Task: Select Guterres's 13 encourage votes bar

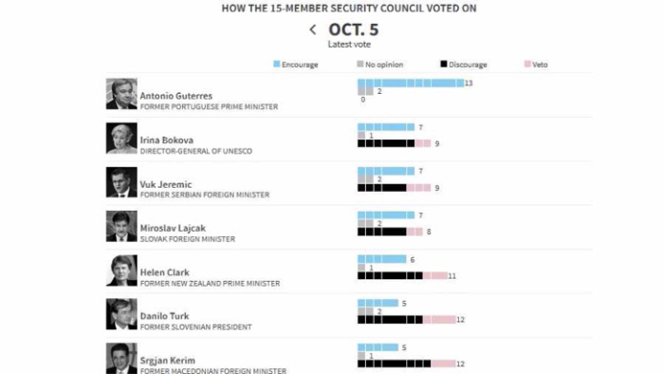Action: [411, 83]
